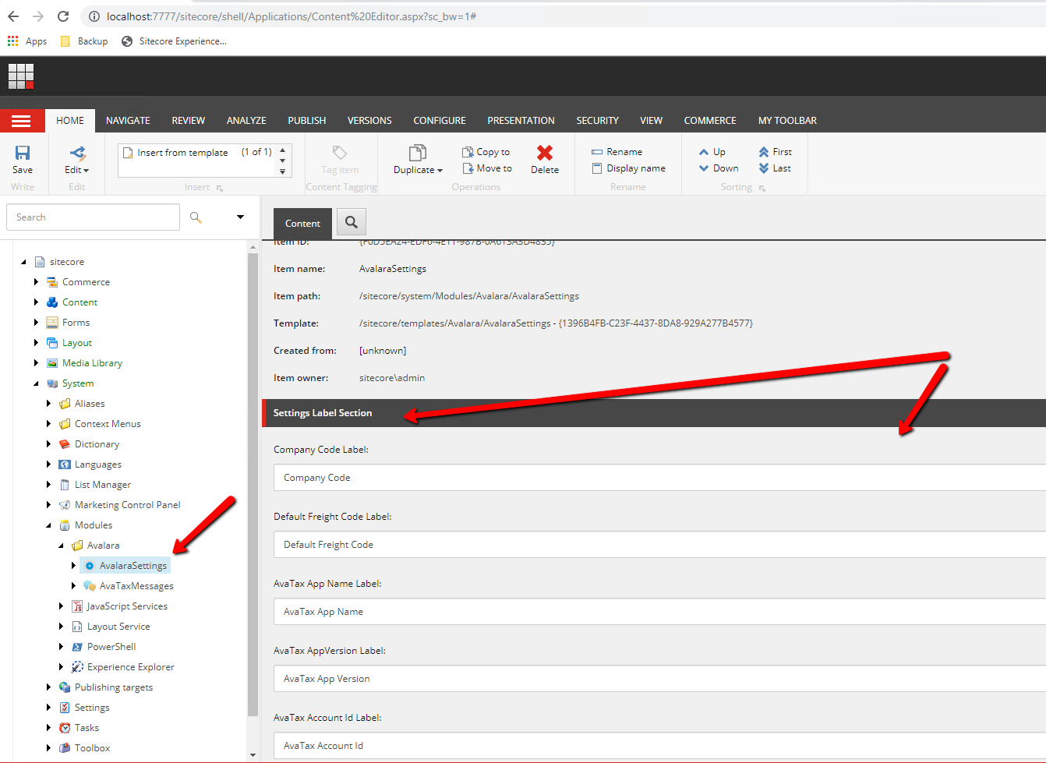Select the AvaTaxMessages item
Image resolution: width=1046 pixels, height=763 pixels.
pos(136,586)
